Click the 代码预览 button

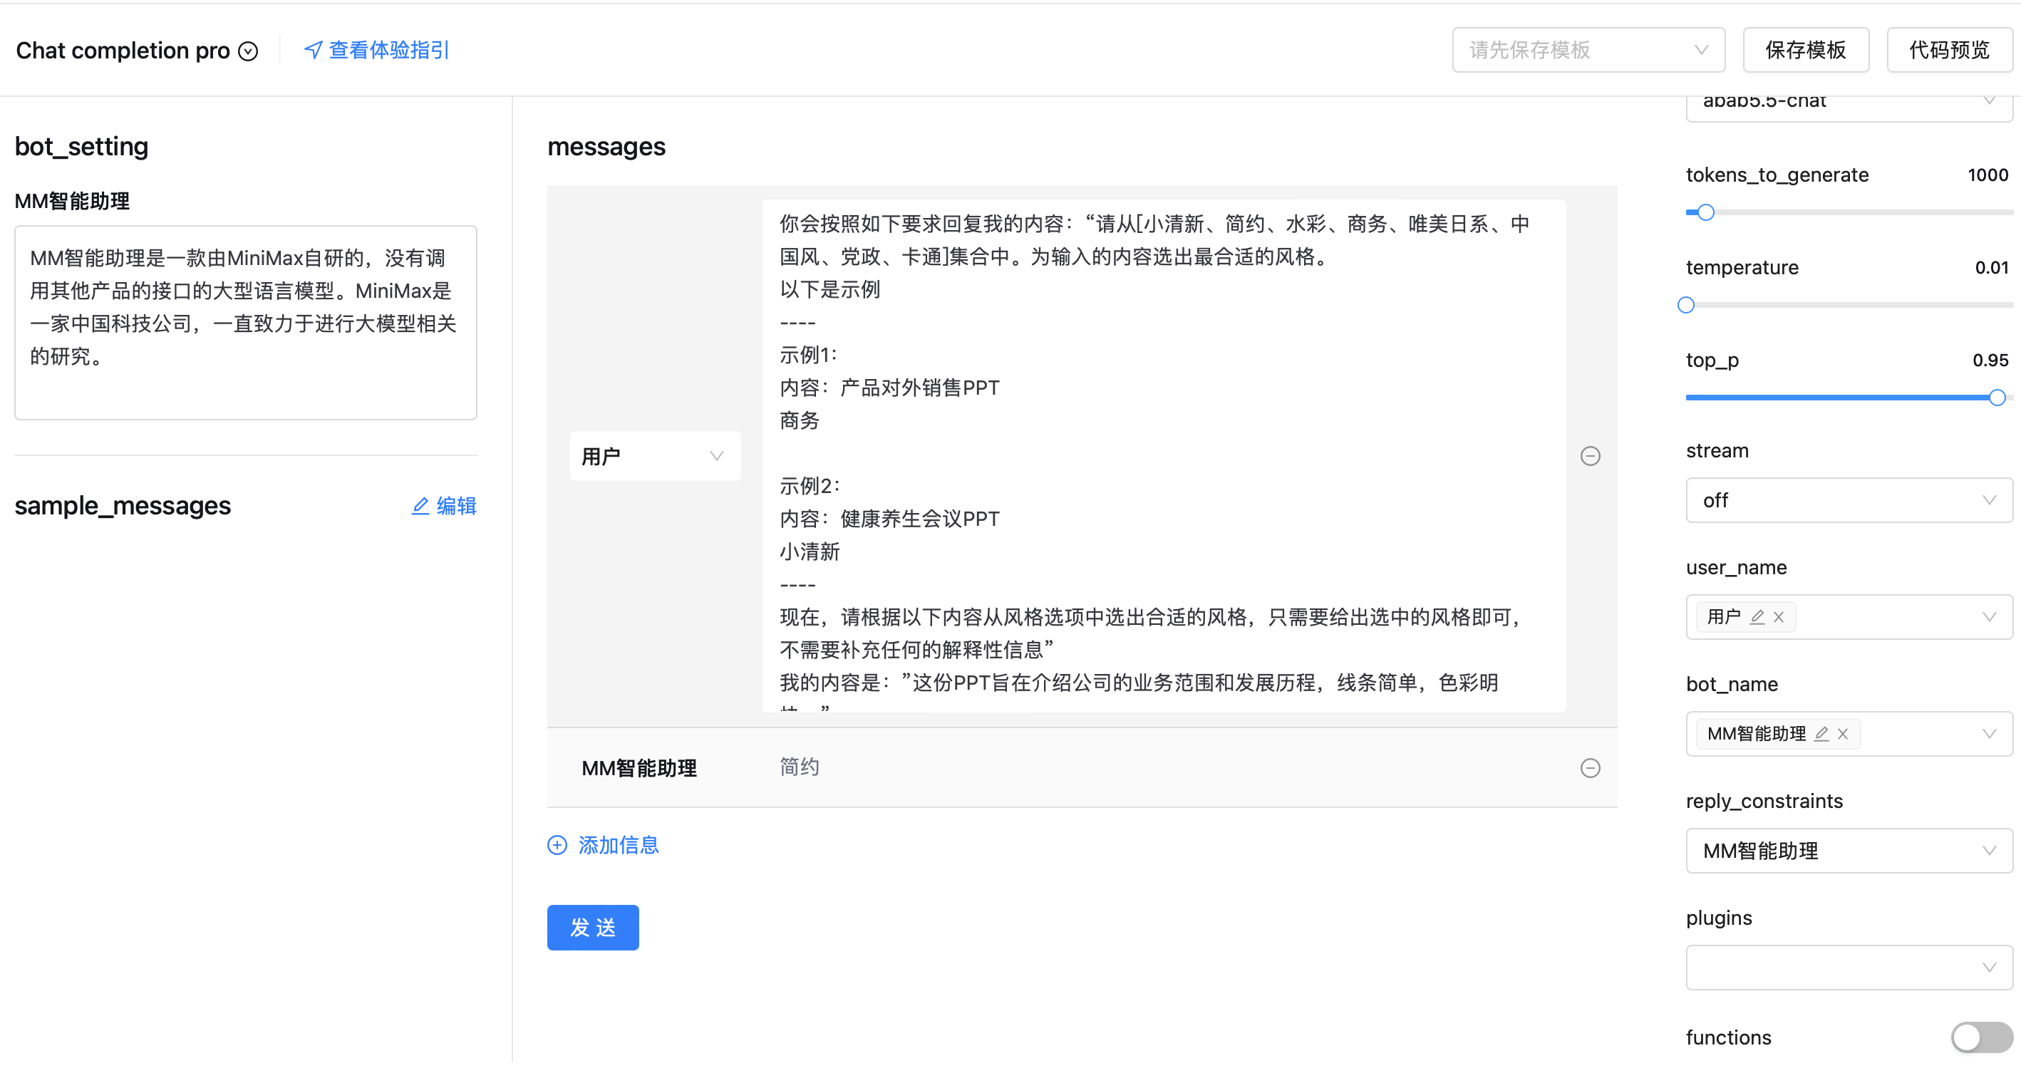[1949, 50]
